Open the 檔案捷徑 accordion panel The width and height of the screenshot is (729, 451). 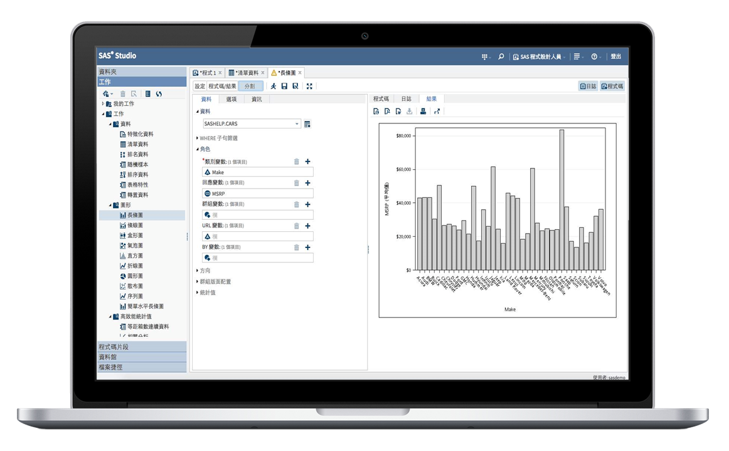click(x=142, y=368)
